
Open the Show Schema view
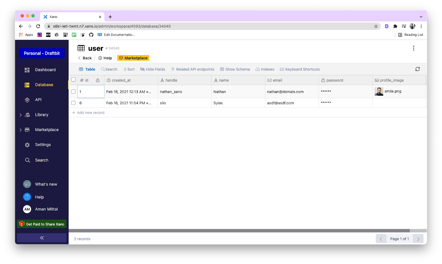tap(235, 69)
